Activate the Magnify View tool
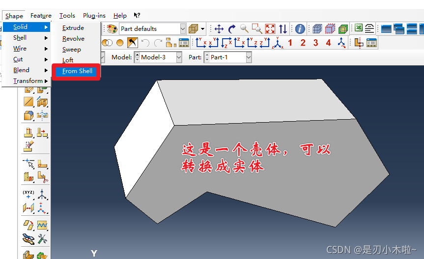This screenshot has width=424, height=259. pyautogui.click(x=244, y=29)
